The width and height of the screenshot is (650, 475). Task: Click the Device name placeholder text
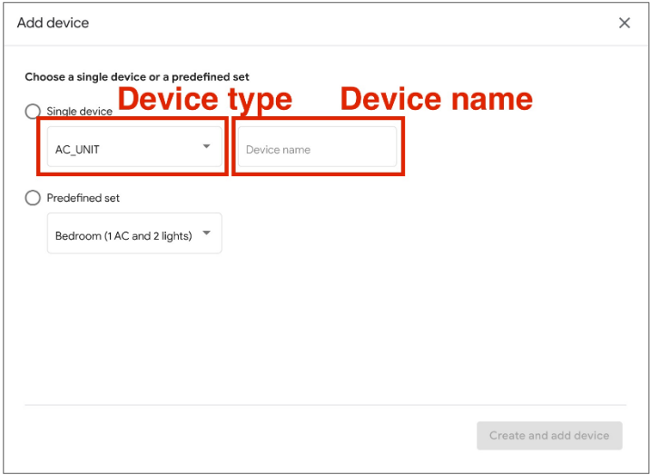[278, 150]
